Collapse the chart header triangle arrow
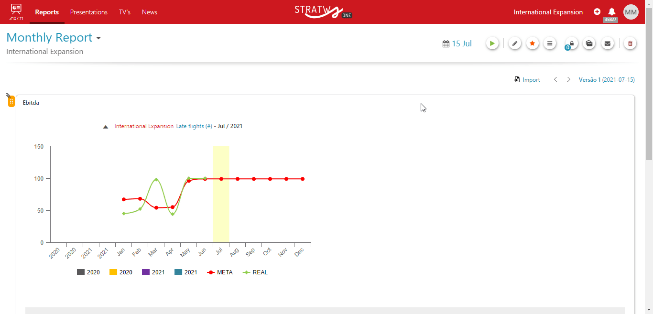The width and height of the screenshot is (653, 314). (106, 127)
